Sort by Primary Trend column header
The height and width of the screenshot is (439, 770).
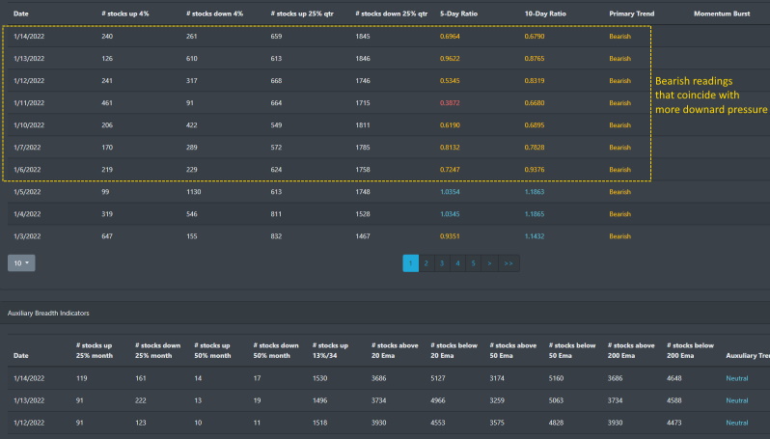click(631, 14)
